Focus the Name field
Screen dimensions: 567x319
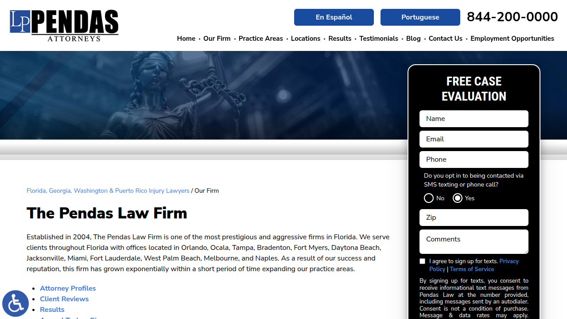tap(474, 119)
